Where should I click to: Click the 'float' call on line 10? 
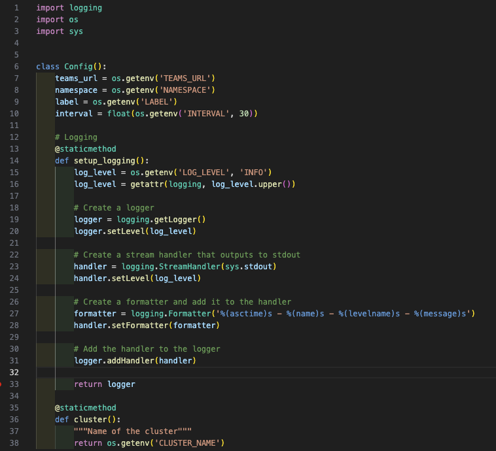(x=118, y=114)
